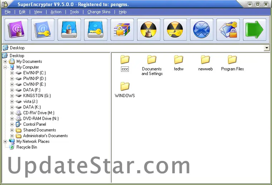Click the Desktop icon in the address bar
272x185 pixels.
point(6,48)
